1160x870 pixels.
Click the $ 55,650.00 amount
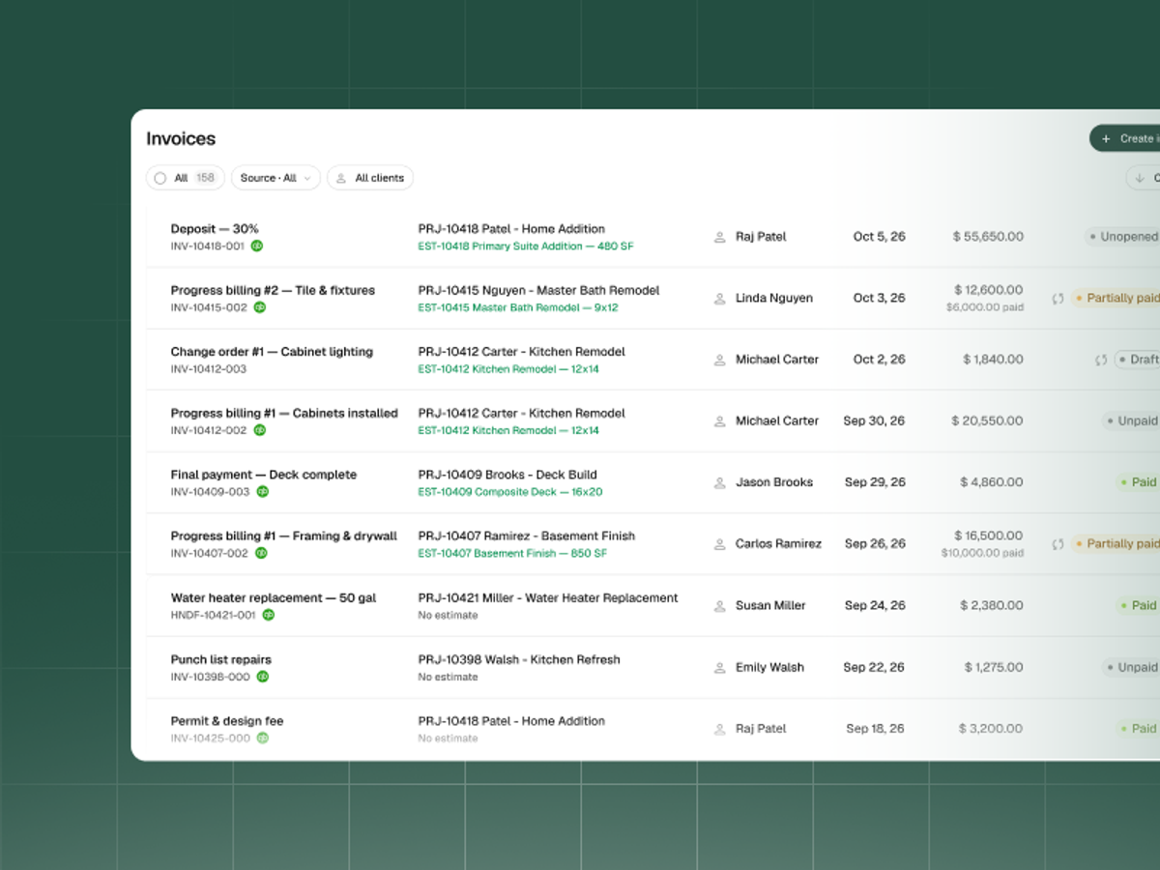[x=988, y=237]
